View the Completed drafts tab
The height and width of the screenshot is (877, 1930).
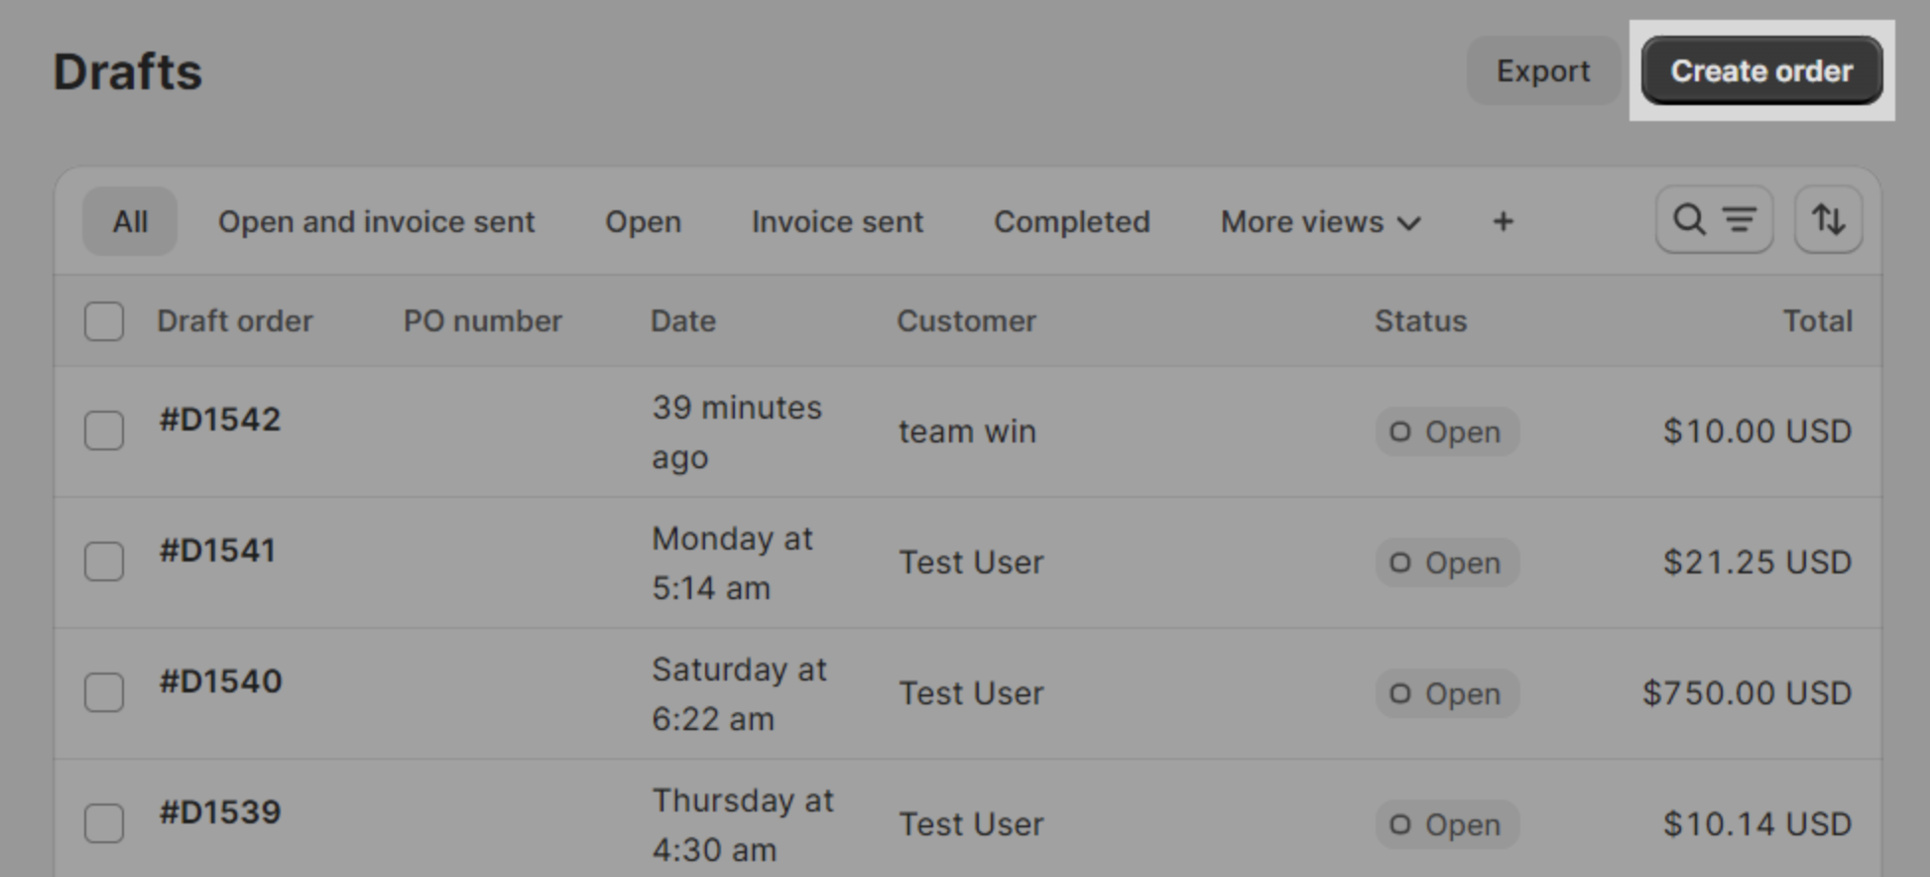coord(1071,221)
